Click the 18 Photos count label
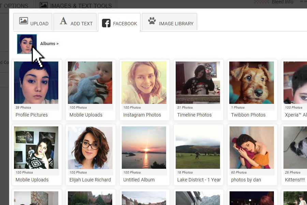The height and width of the screenshot is (205, 307). (x=185, y=173)
